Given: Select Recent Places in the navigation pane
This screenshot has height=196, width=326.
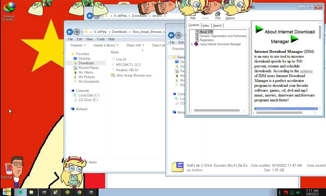Looking at the screenshot, I should (x=89, y=68).
